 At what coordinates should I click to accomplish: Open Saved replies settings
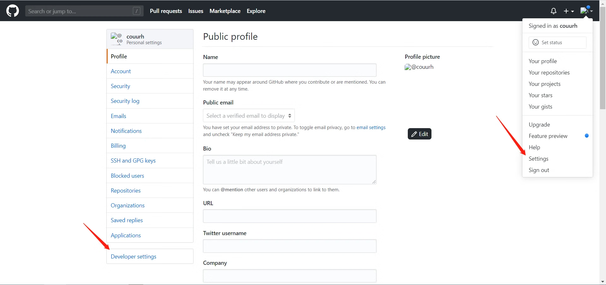[x=150, y=220]
